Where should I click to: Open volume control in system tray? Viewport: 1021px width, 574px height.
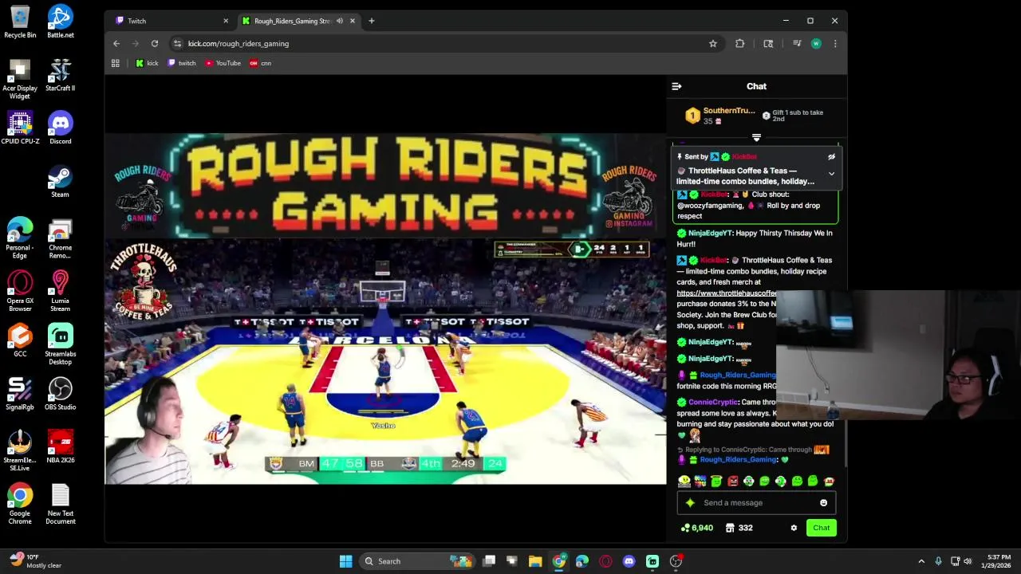pyautogui.click(x=967, y=561)
